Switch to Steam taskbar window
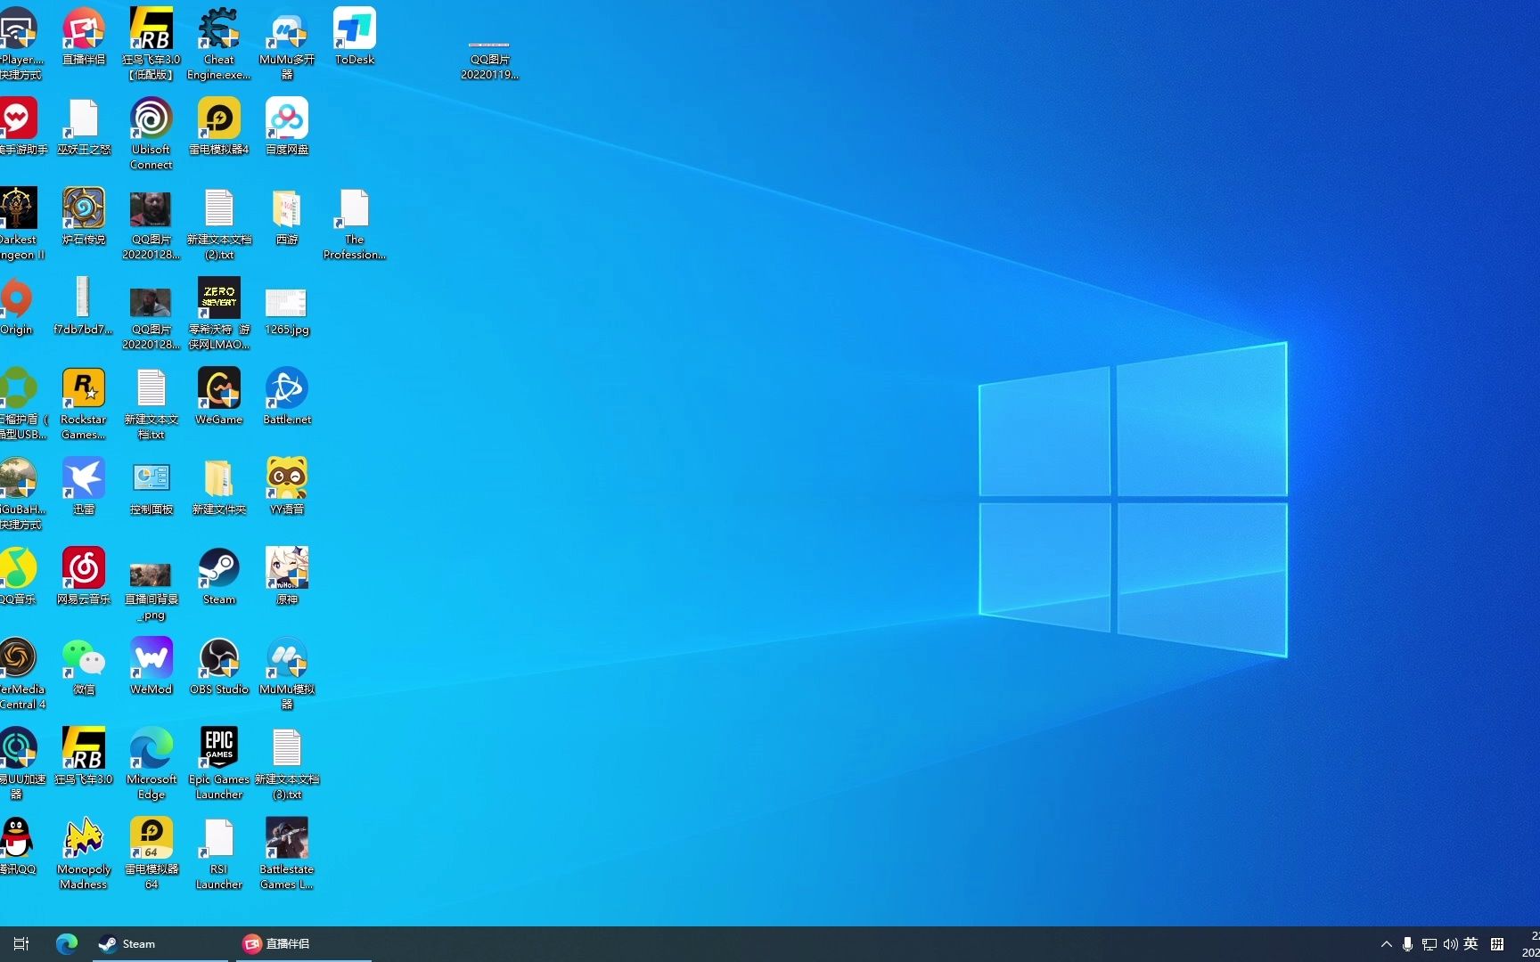The image size is (1540, 962). point(160,944)
